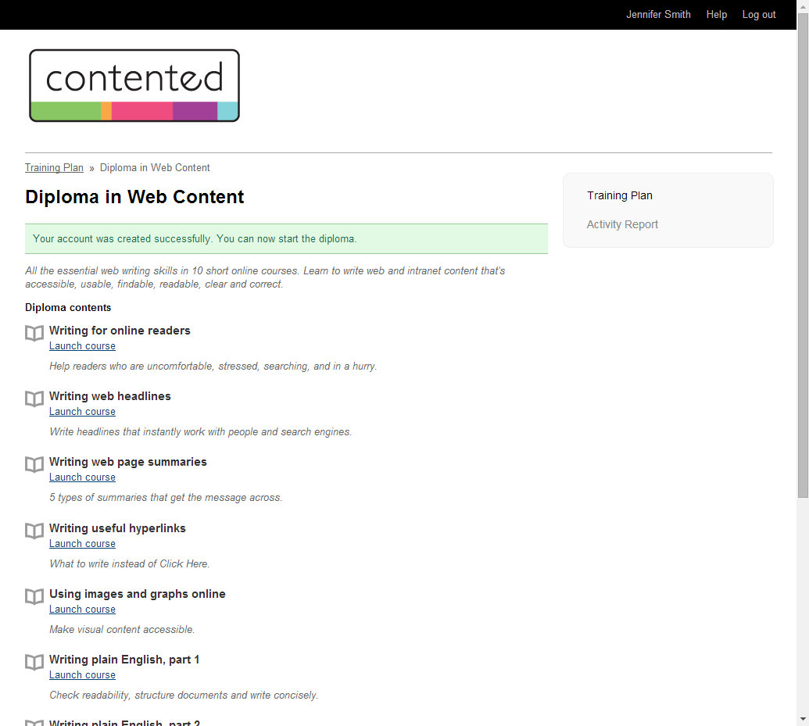Click the book icon beside Writing plain English, part 1
The height and width of the screenshot is (726, 809).
tap(34, 662)
